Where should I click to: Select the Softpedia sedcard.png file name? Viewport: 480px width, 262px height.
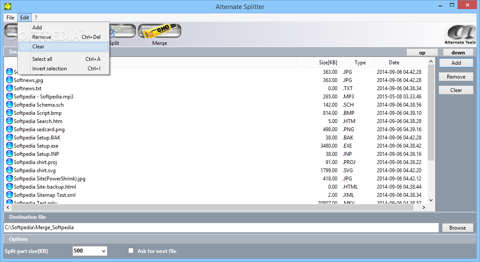(x=39, y=129)
